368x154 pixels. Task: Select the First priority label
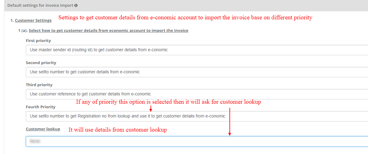[38, 41]
